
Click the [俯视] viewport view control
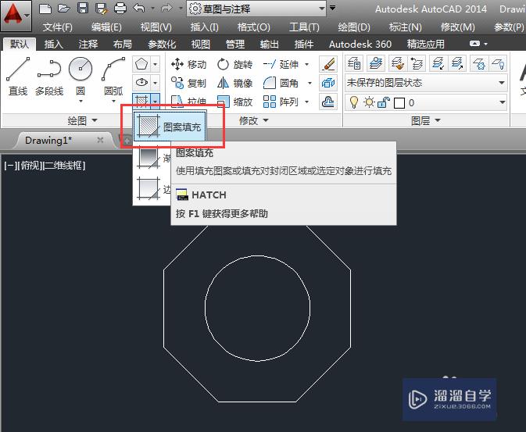pos(30,165)
